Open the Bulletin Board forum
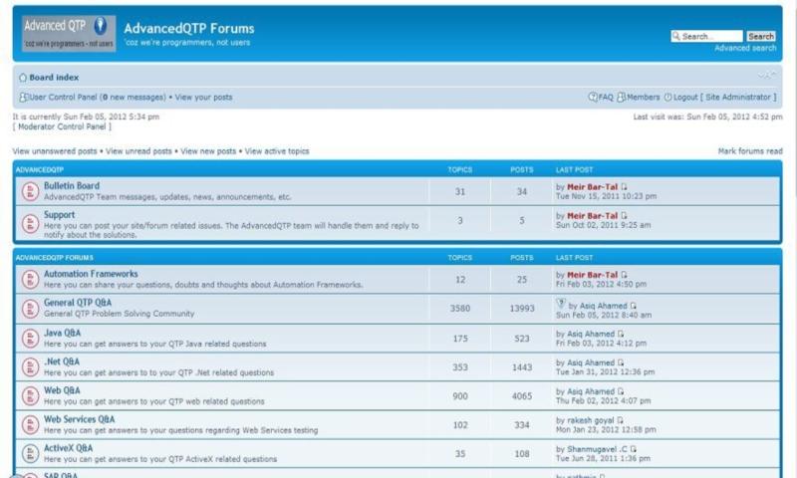This screenshot has width=797, height=478. pos(72,186)
